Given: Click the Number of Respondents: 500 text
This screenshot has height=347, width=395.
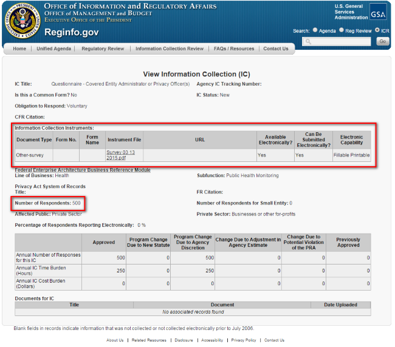Looking at the screenshot, I should (x=47, y=203).
